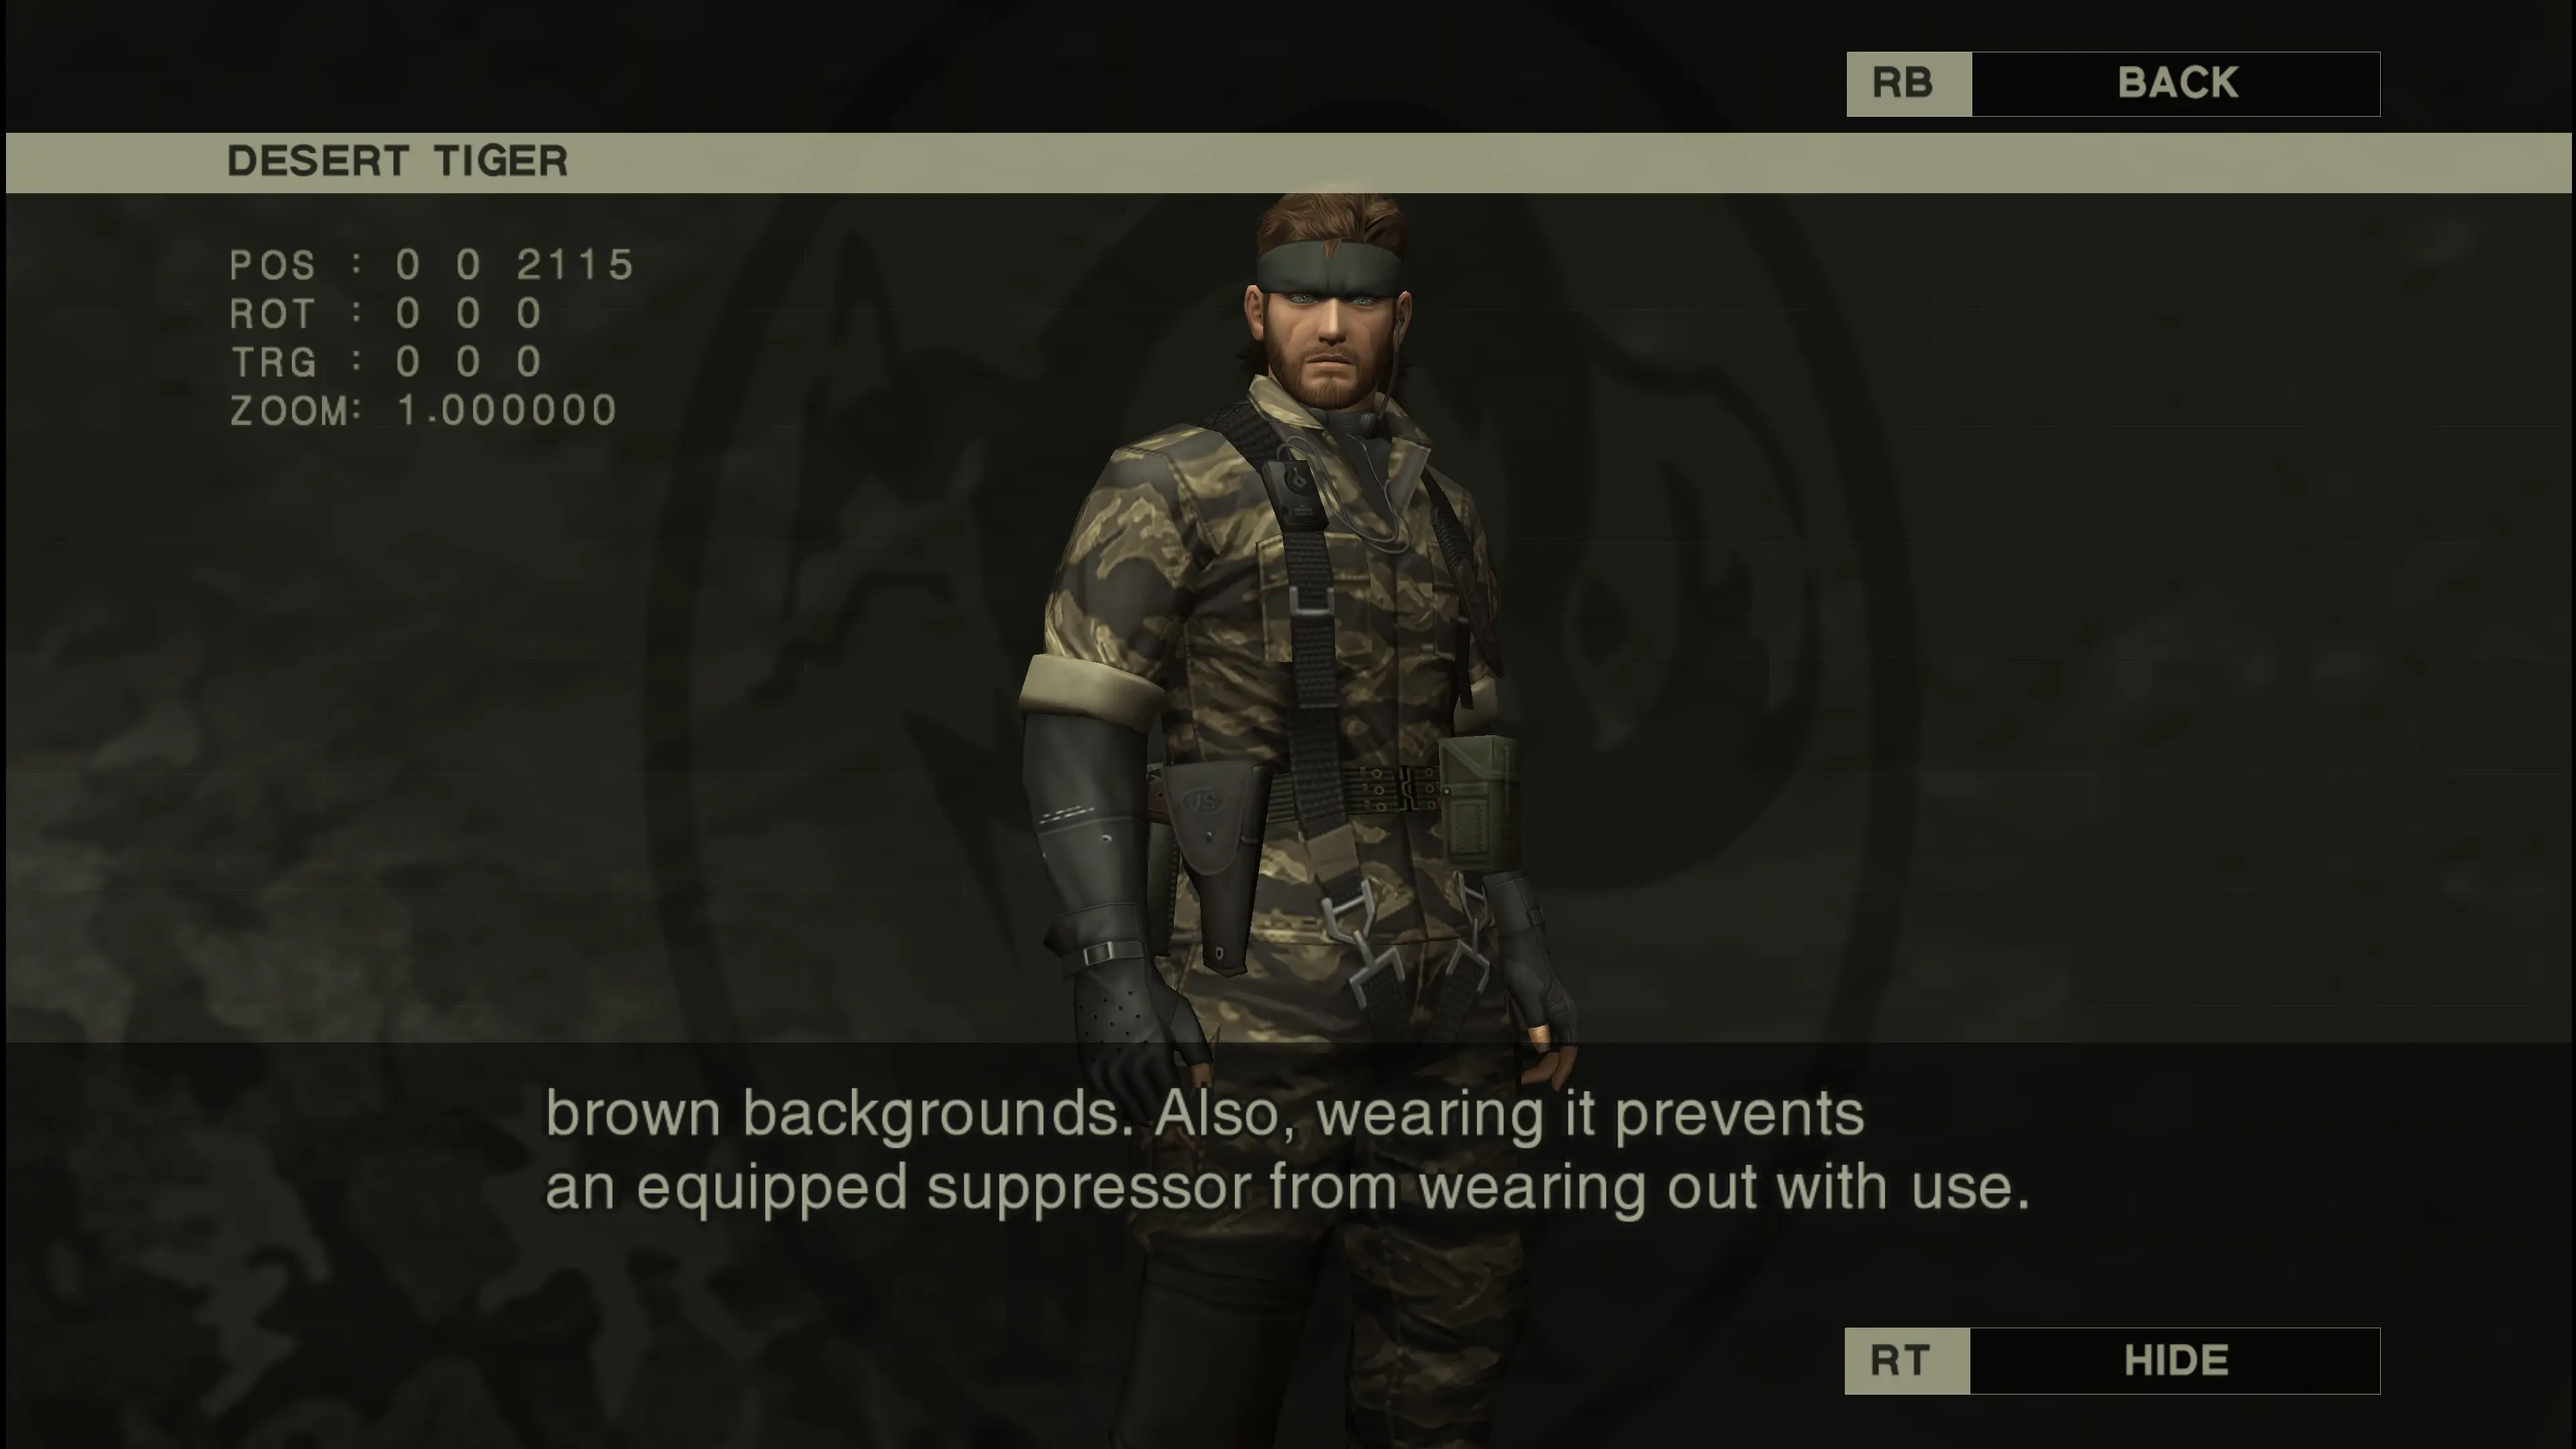Image resolution: width=2576 pixels, height=1449 pixels.
Task: Go back using the BACK label
Action: click(x=2176, y=84)
